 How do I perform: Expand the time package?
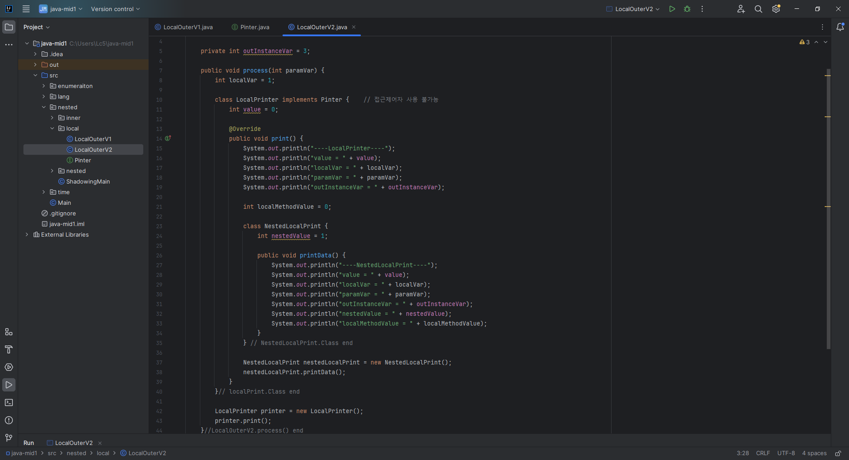(x=44, y=192)
